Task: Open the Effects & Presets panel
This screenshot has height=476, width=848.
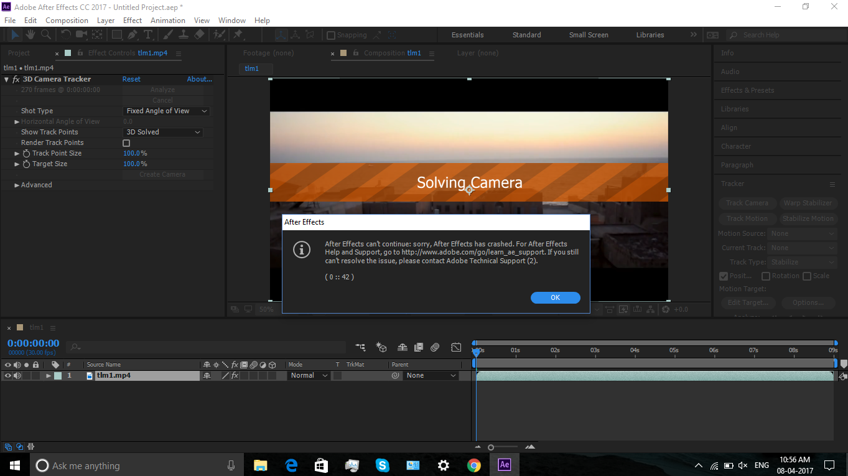Action: point(747,90)
